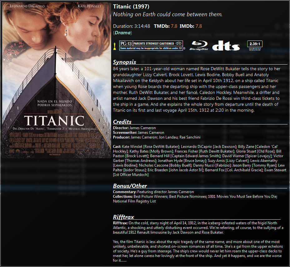The image size is (290, 267).
Task: Click the 2.39:1 aspect ratio badge
Action: [x=255, y=46]
